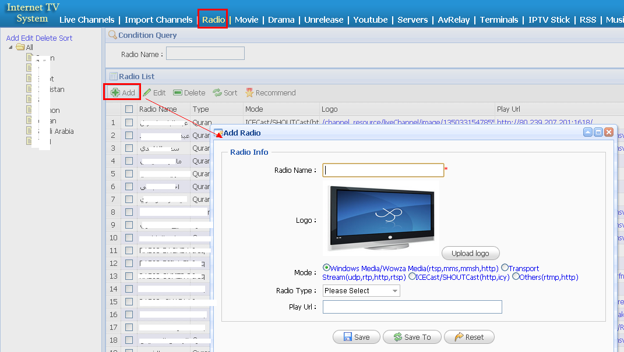Select Windows Media/Wowza Media mode radio
The height and width of the screenshot is (352, 624).
pos(326,268)
